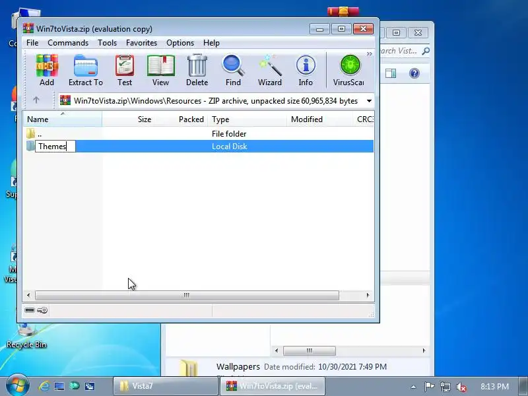
Task: Click WinRAR scrollbar left arrow
Action: [28, 295]
